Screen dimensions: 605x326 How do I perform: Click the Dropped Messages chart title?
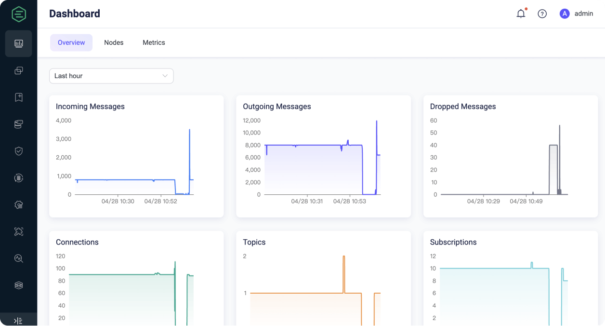click(x=463, y=107)
